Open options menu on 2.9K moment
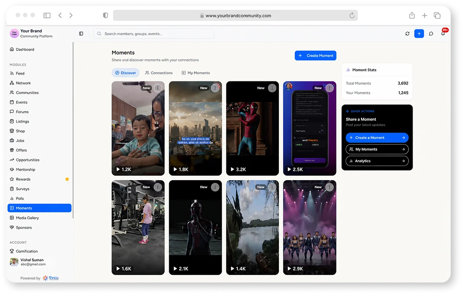 coord(330,187)
